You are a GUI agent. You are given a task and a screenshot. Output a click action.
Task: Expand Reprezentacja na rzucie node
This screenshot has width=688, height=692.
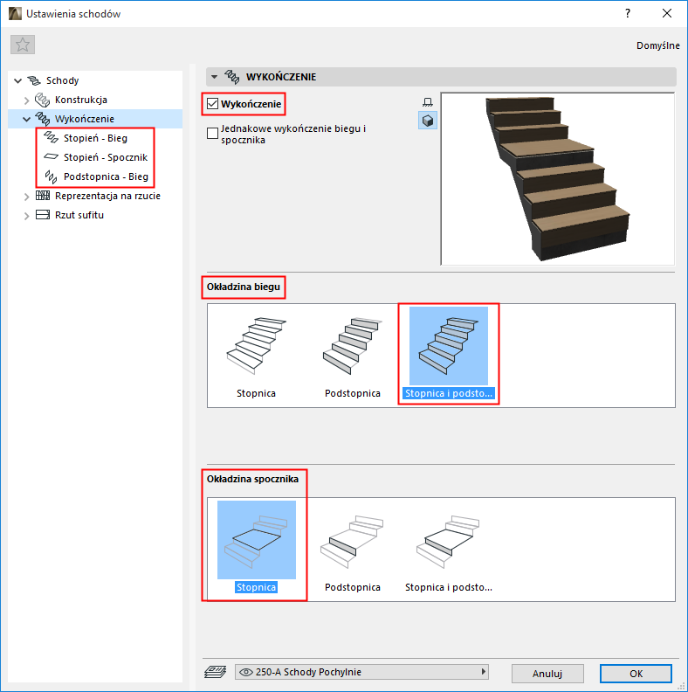tap(26, 197)
